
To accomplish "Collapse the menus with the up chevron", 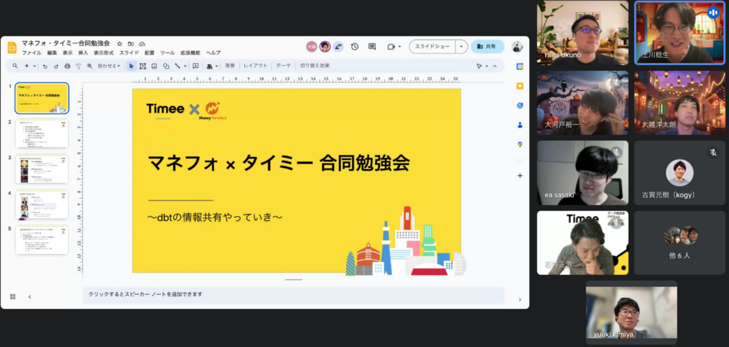I will 495,66.
